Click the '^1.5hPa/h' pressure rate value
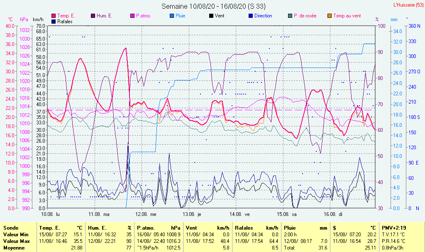 [x=148, y=248]
